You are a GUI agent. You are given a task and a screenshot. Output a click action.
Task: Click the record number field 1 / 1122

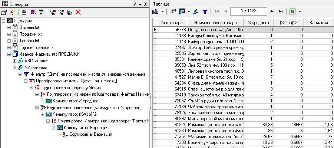click(249, 11)
